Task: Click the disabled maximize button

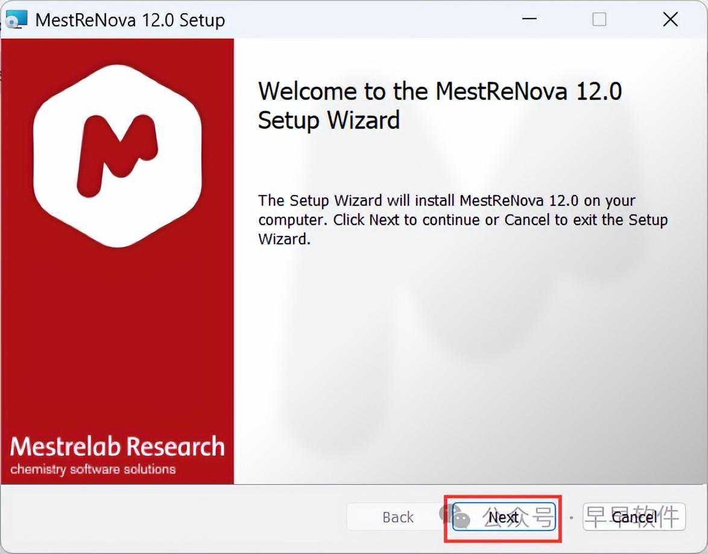Action: pyautogui.click(x=599, y=20)
